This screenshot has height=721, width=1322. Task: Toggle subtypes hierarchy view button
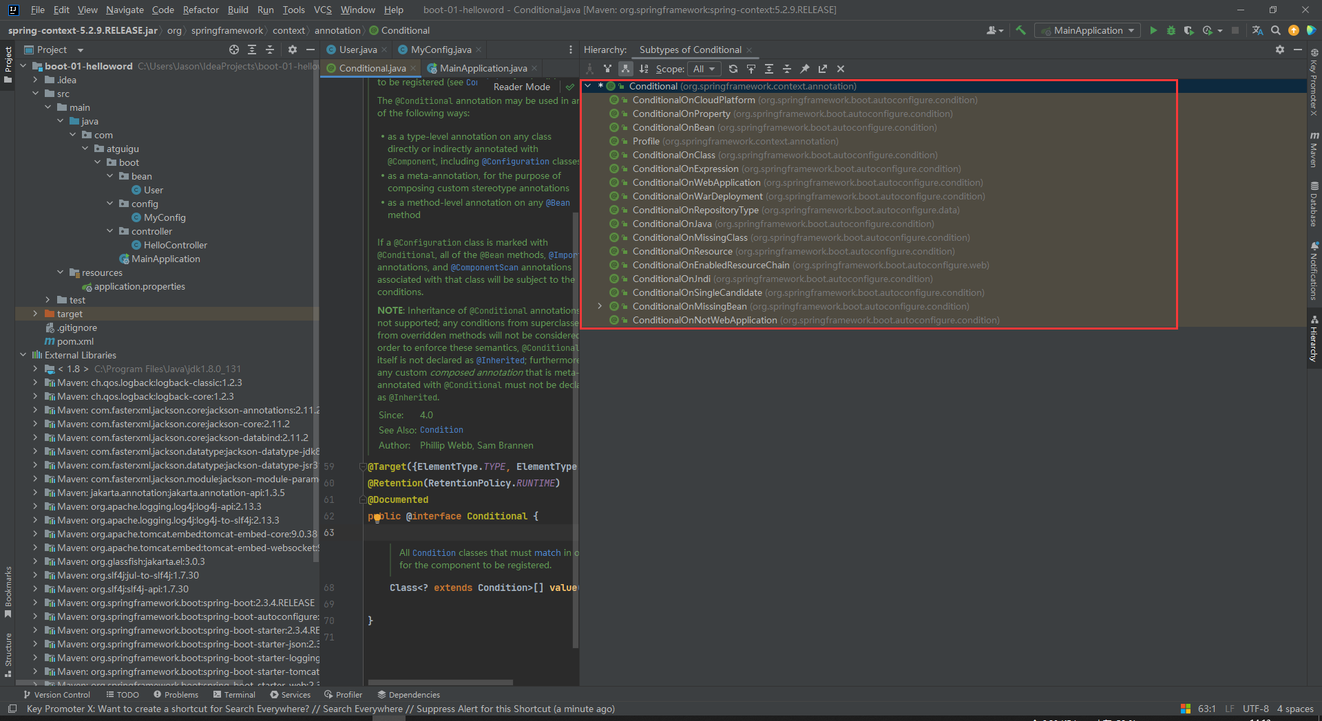coord(625,69)
